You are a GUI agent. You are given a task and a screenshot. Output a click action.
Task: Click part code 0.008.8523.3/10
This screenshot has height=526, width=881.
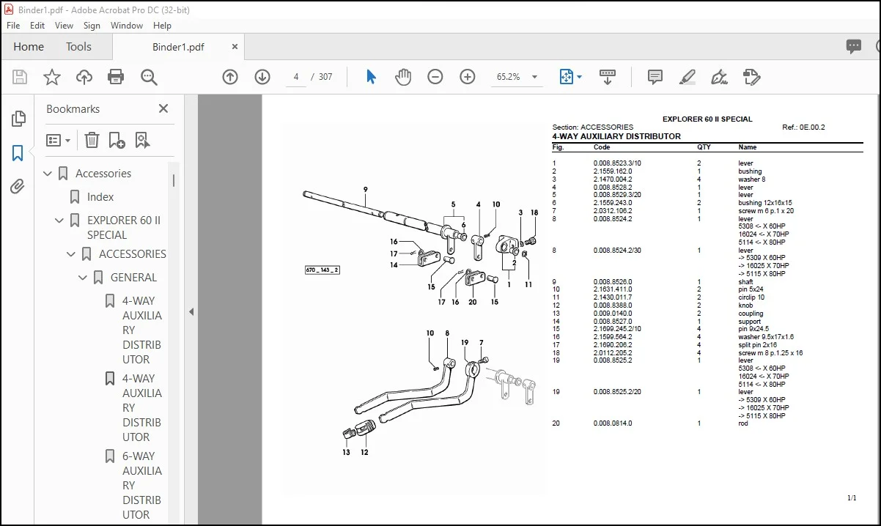click(617, 163)
